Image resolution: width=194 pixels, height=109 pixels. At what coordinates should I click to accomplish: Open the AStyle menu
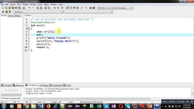pos(46,5)
